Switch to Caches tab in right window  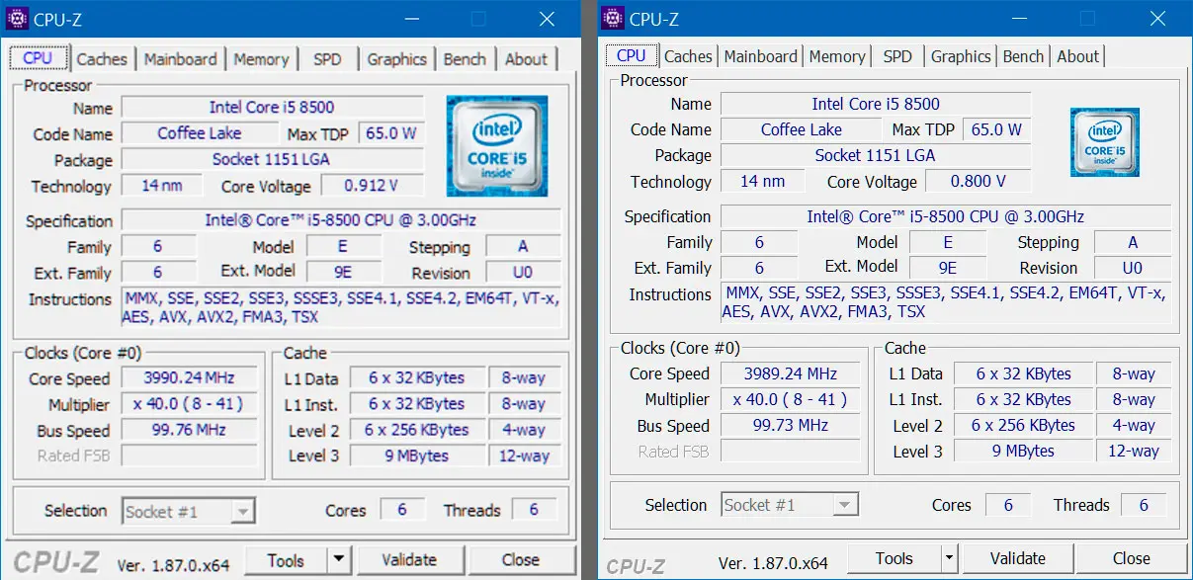coord(688,56)
